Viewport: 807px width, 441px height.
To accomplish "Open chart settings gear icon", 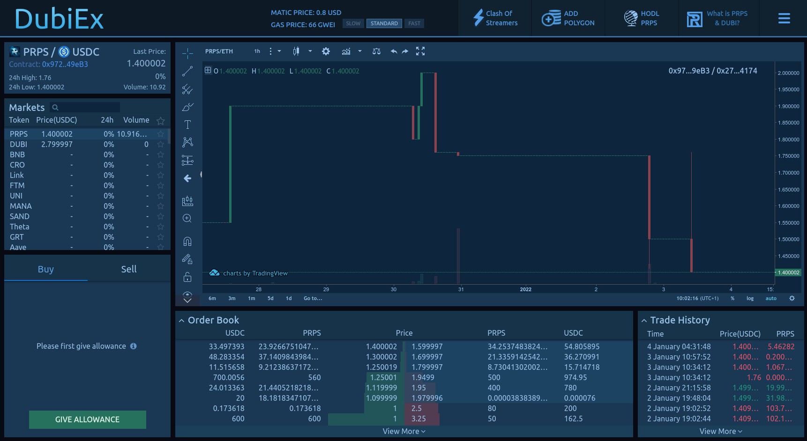I will point(326,51).
